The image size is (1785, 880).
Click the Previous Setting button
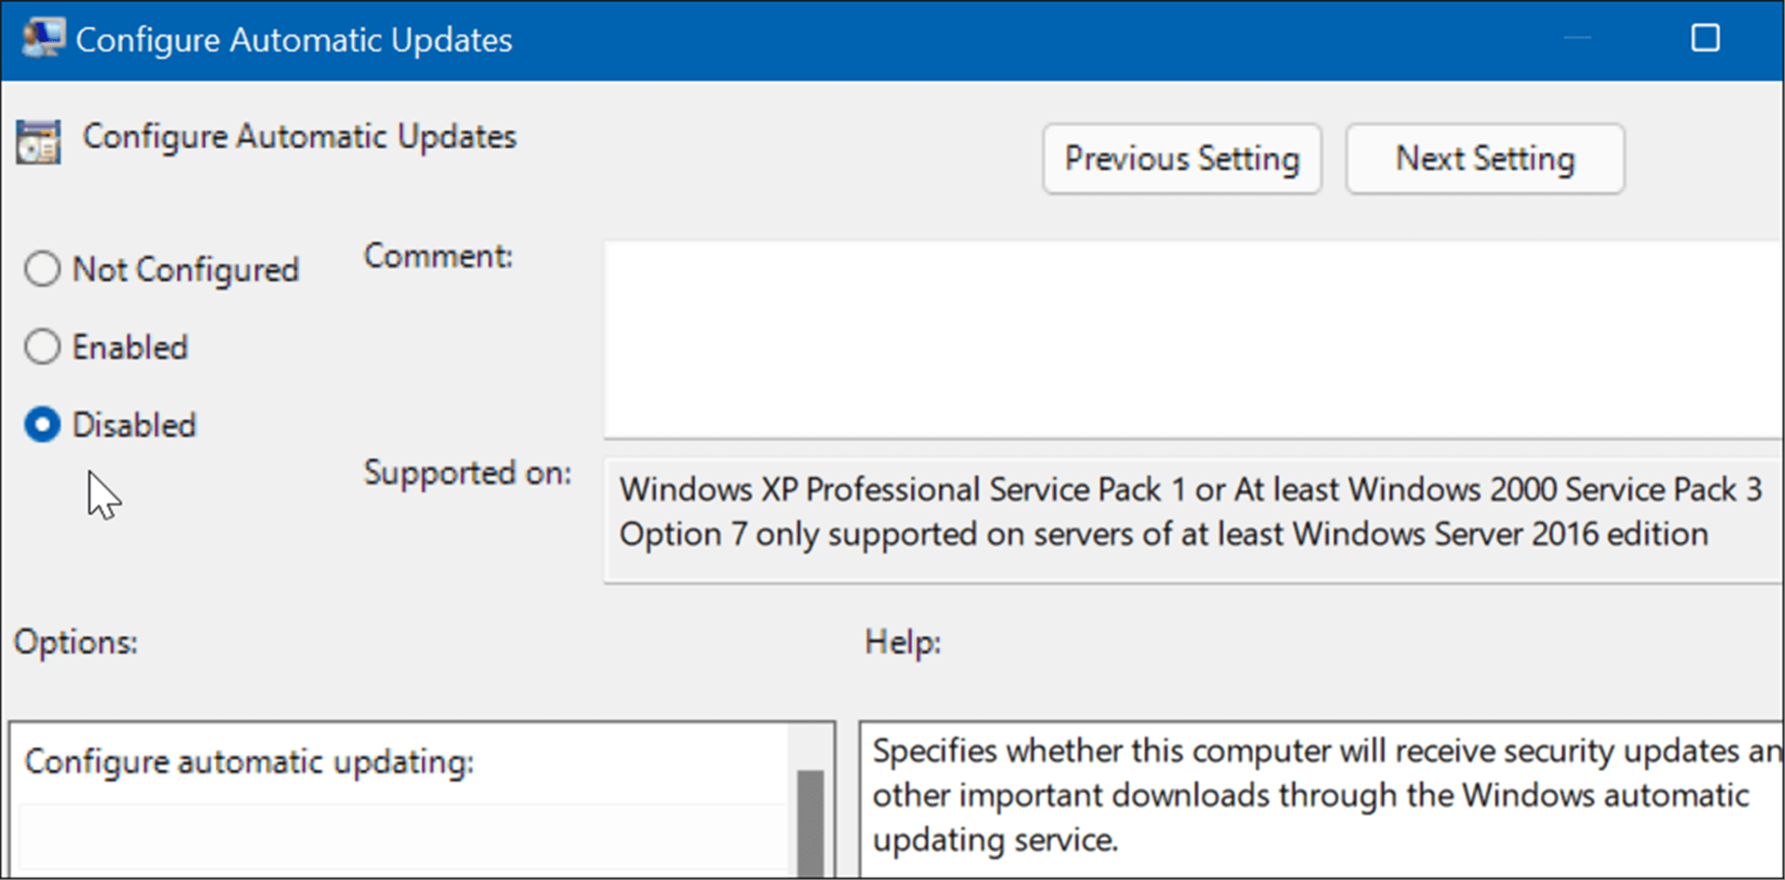click(1182, 159)
